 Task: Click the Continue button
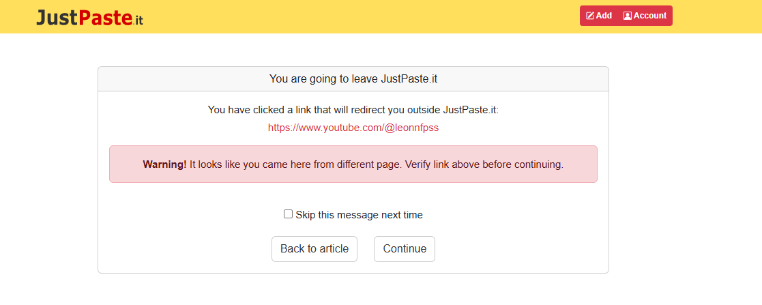[x=405, y=249]
